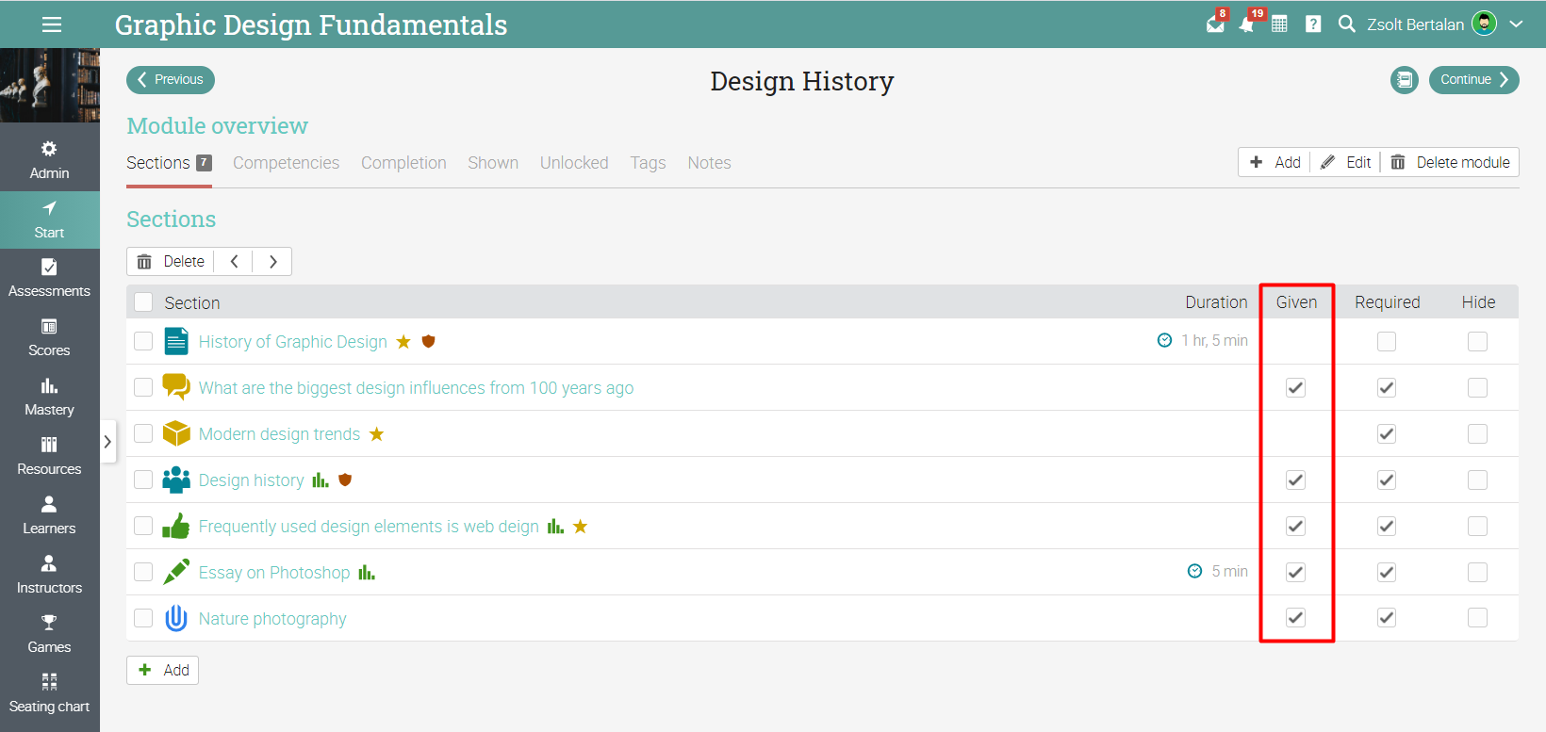Open the hamburger navigation menu
This screenshot has width=1546, height=732.
(52, 24)
